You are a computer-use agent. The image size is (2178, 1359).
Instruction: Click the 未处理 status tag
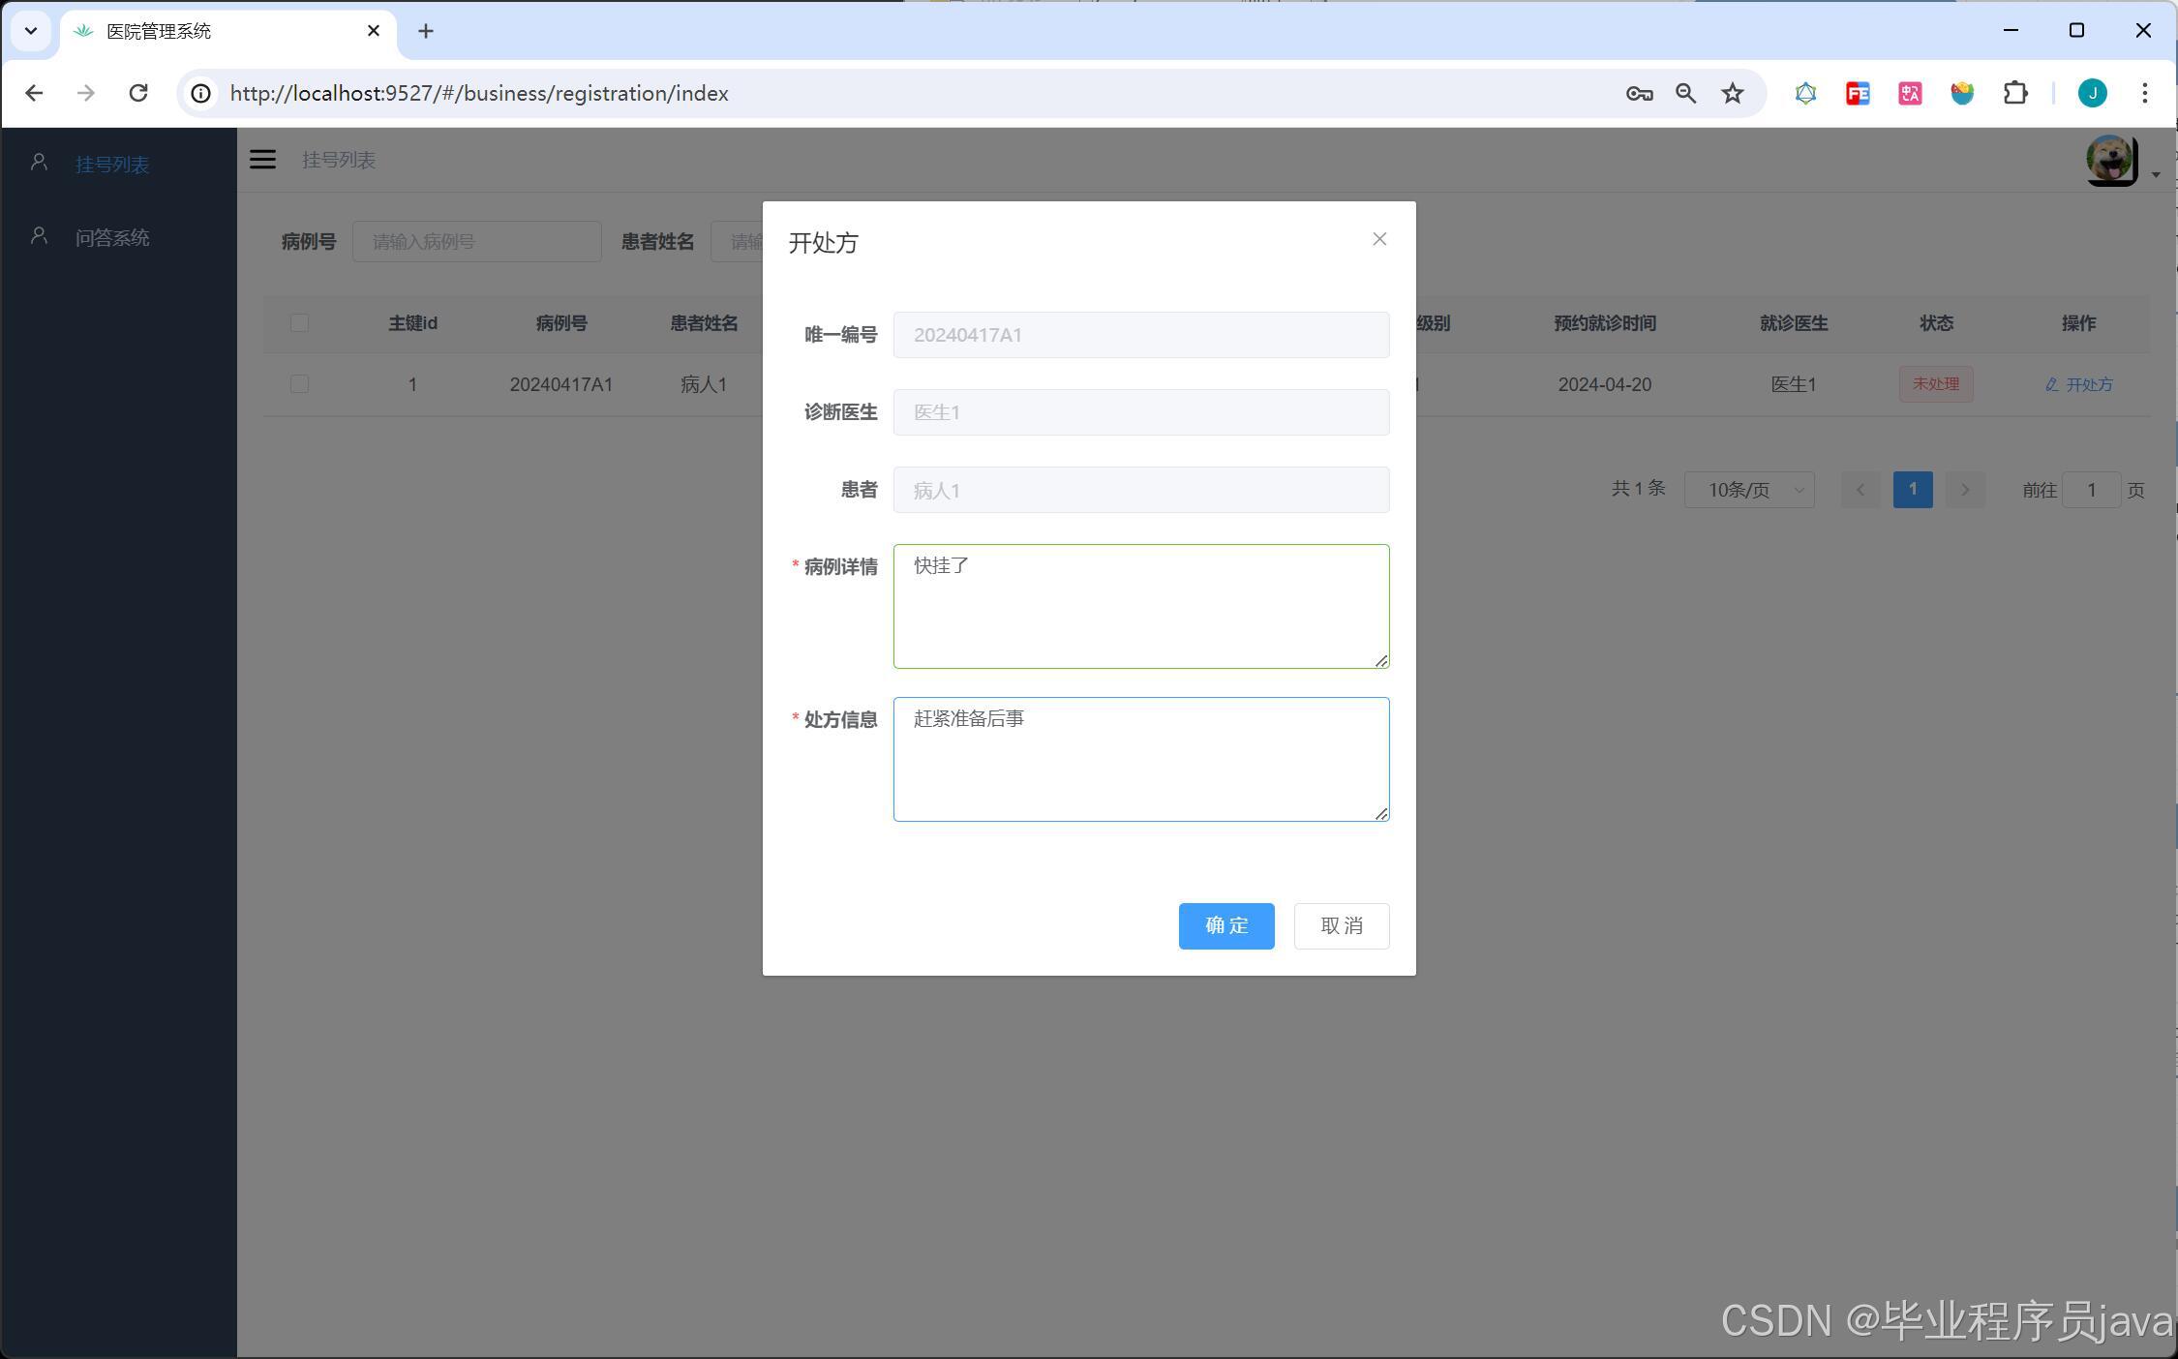pos(1936,384)
